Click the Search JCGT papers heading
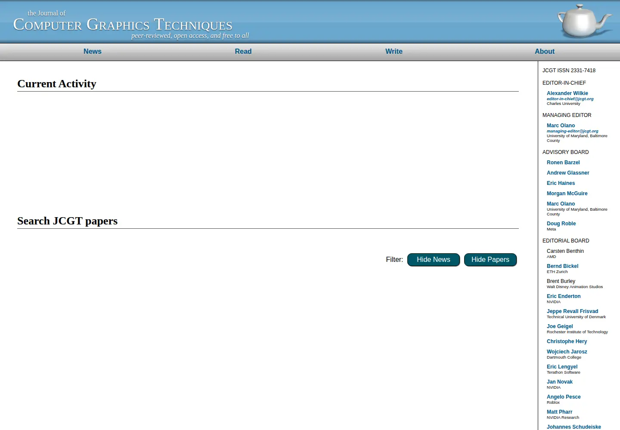This screenshot has width=620, height=430. (68, 221)
